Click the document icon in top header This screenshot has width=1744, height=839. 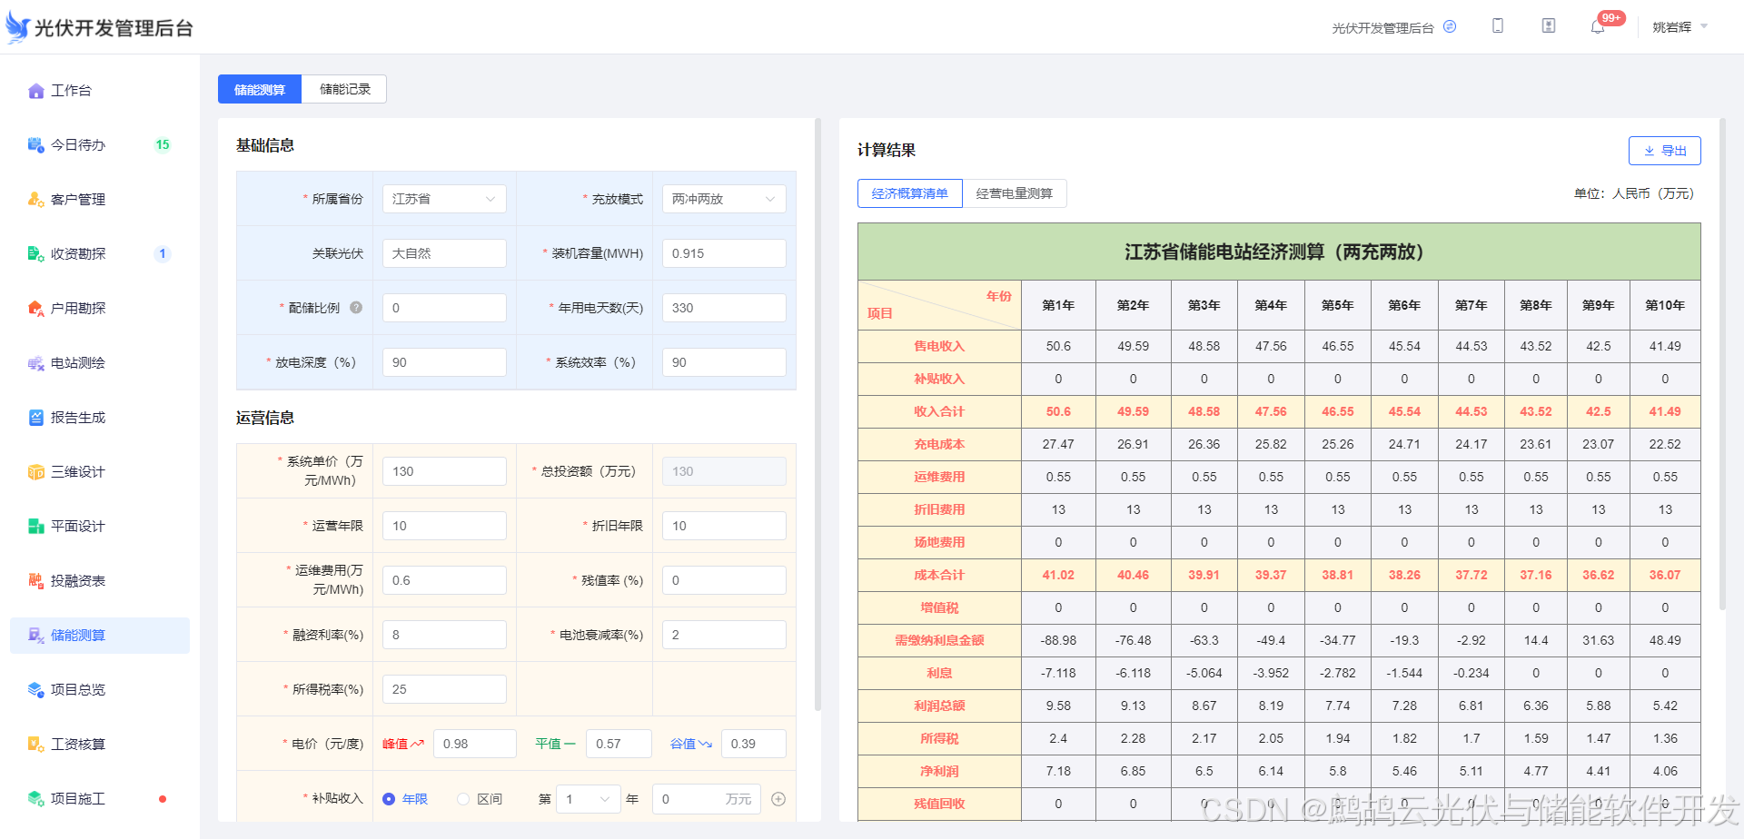[1549, 26]
